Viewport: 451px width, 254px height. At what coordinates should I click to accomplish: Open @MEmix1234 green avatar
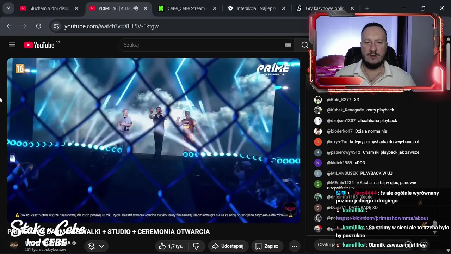pyautogui.click(x=318, y=184)
